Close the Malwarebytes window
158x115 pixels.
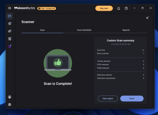point(151,8)
